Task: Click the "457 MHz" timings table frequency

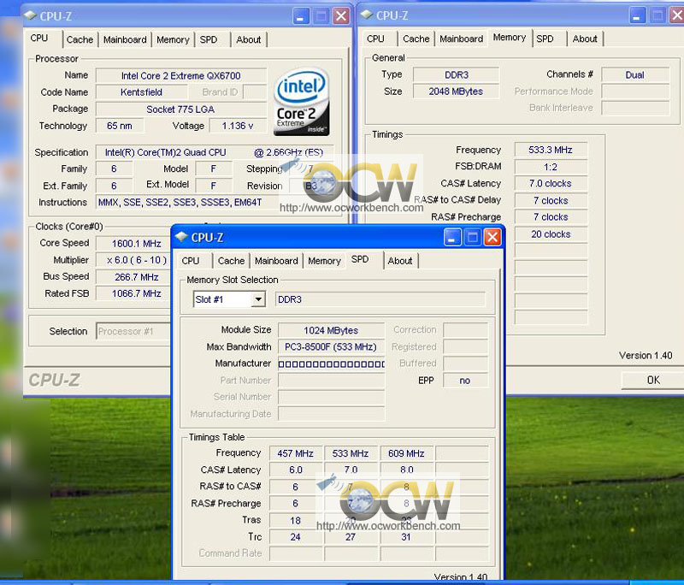Action: 296,453
